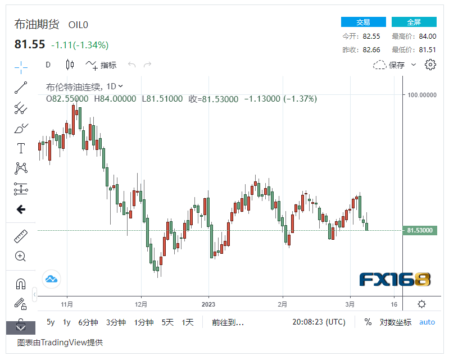Expand the 布伦特油连续 legend chevron
The width and height of the screenshot is (449, 356).
[x=121, y=86]
